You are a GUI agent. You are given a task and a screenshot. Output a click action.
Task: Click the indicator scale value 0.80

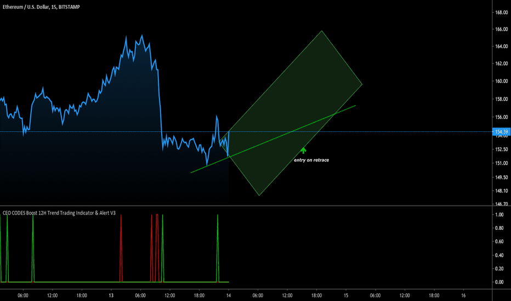pos(499,228)
